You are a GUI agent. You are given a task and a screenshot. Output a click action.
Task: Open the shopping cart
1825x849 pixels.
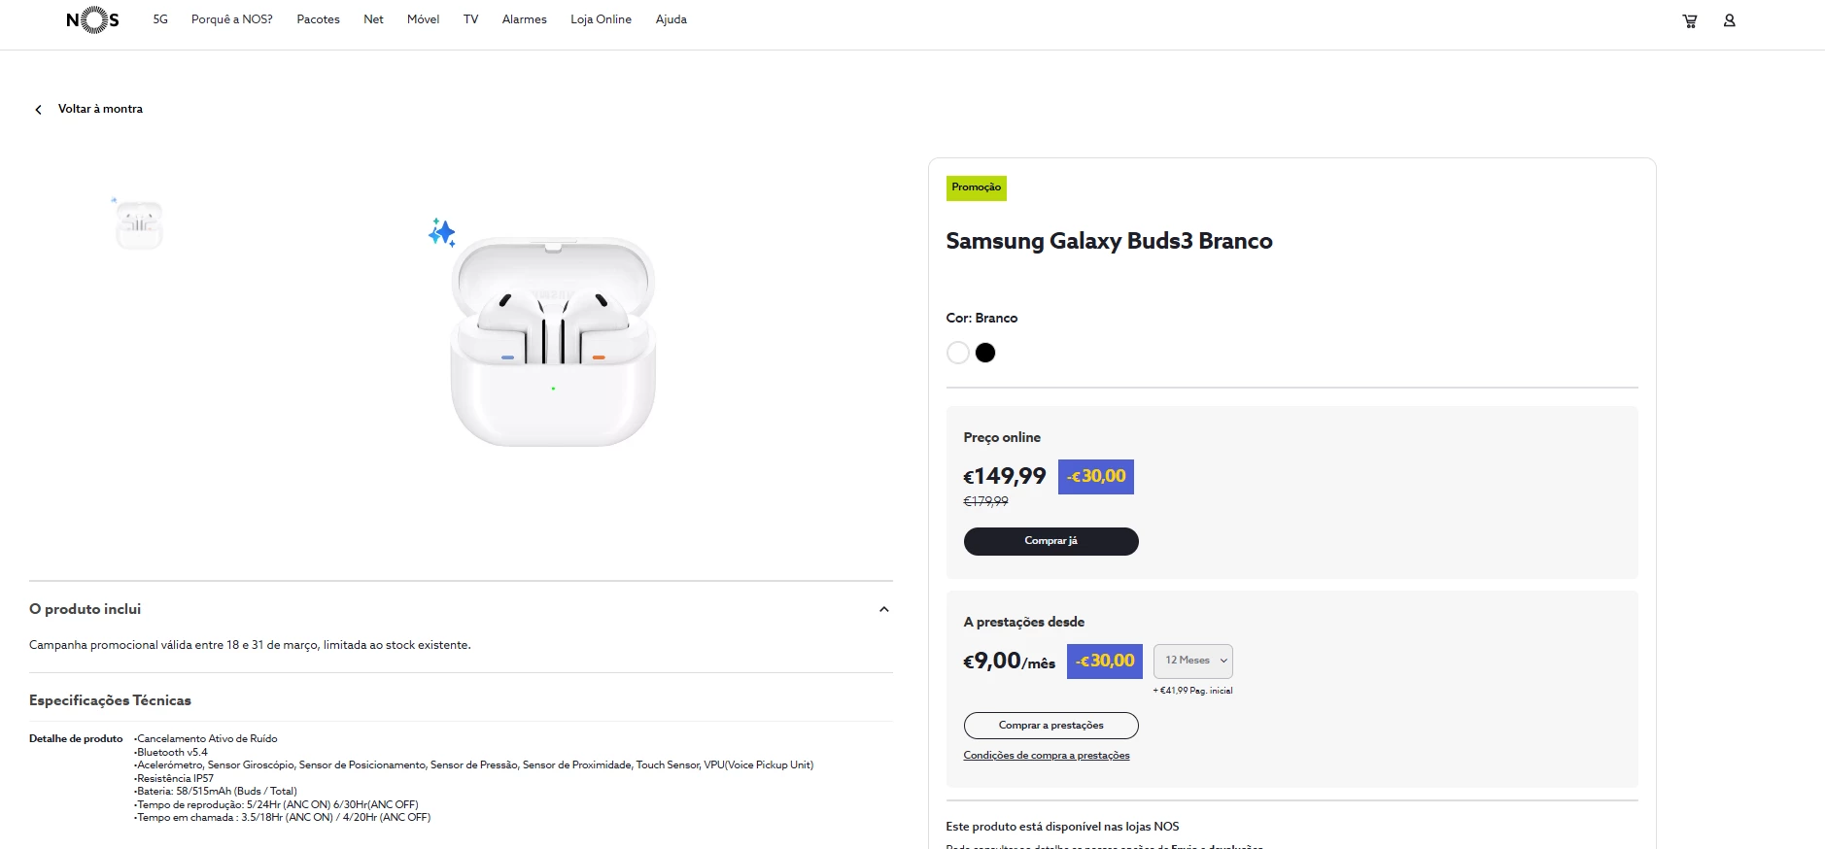pos(1690,20)
